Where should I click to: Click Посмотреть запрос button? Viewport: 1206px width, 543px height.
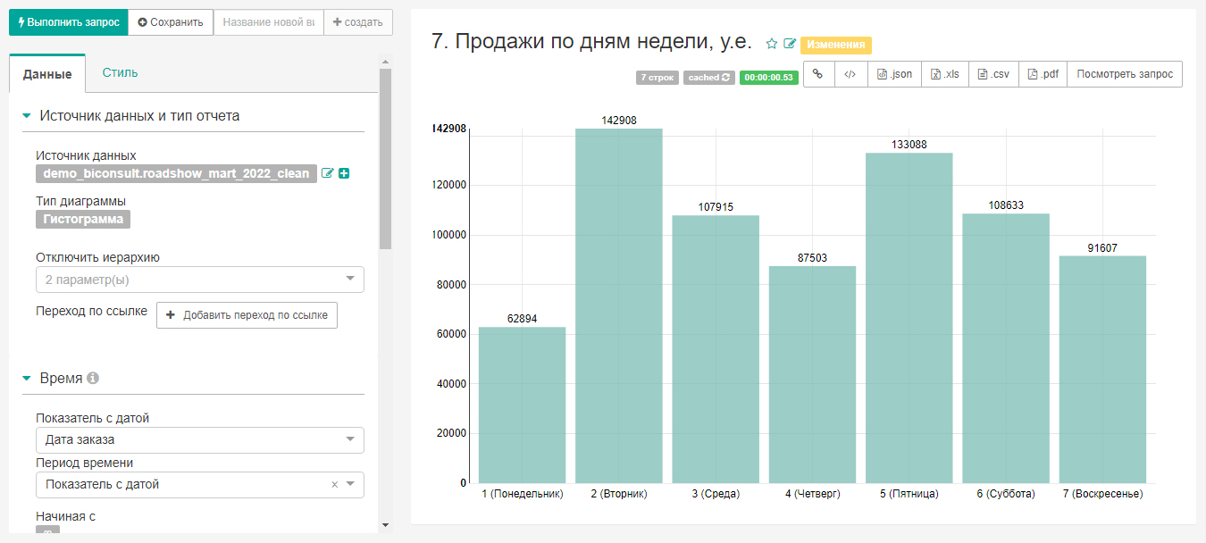click(1125, 74)
